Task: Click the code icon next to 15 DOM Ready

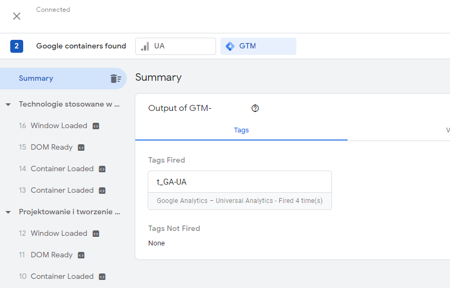Action: [81, 147]
